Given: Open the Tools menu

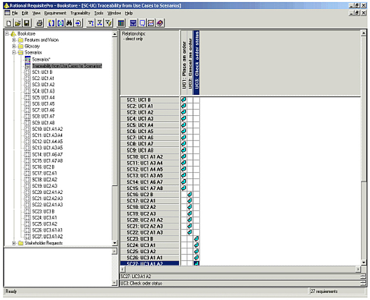Looking at the screenshot, I should pos(99,13).
